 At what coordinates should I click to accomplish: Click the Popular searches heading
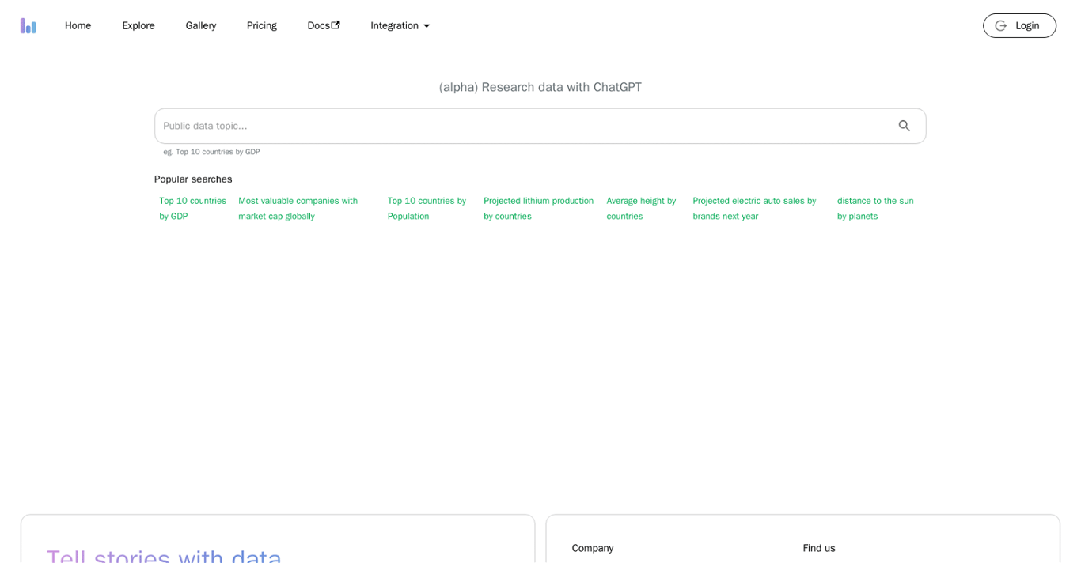193,179
